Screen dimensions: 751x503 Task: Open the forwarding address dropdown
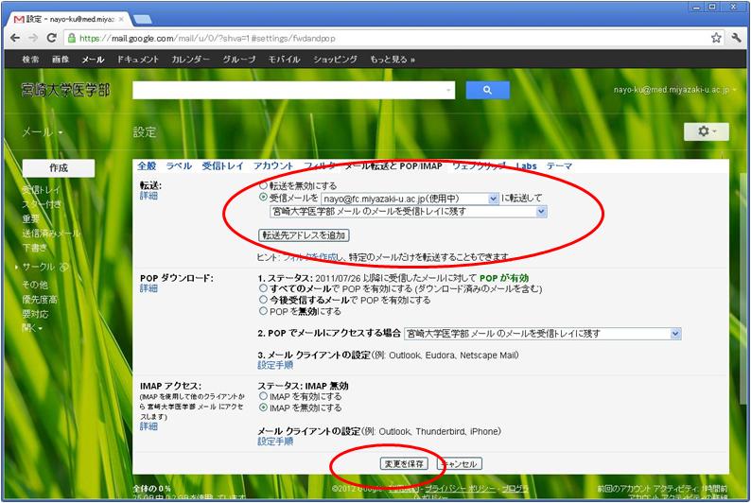(410, 199)
